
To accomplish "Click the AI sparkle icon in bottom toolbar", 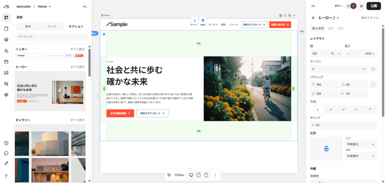I will click(169, 175).
